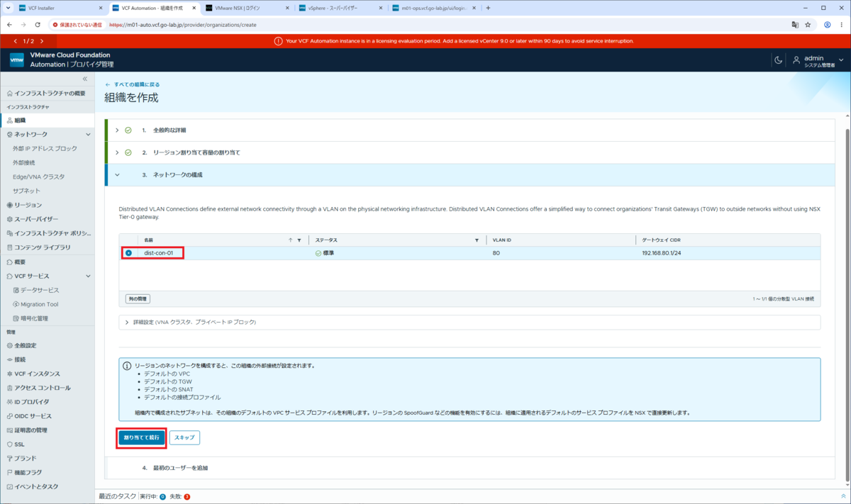
Task: Click 割り当てて続行 button
Action: click(x=141, y=438)
